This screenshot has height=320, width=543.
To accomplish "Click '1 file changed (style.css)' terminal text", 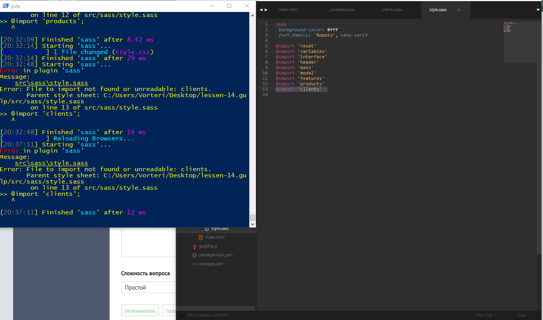I will pyautogui.click(x=103, y=52).
